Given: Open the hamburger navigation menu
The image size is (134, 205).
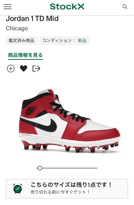Looking at the screenshot, I should pyautogui.click(x=8, y=7).
